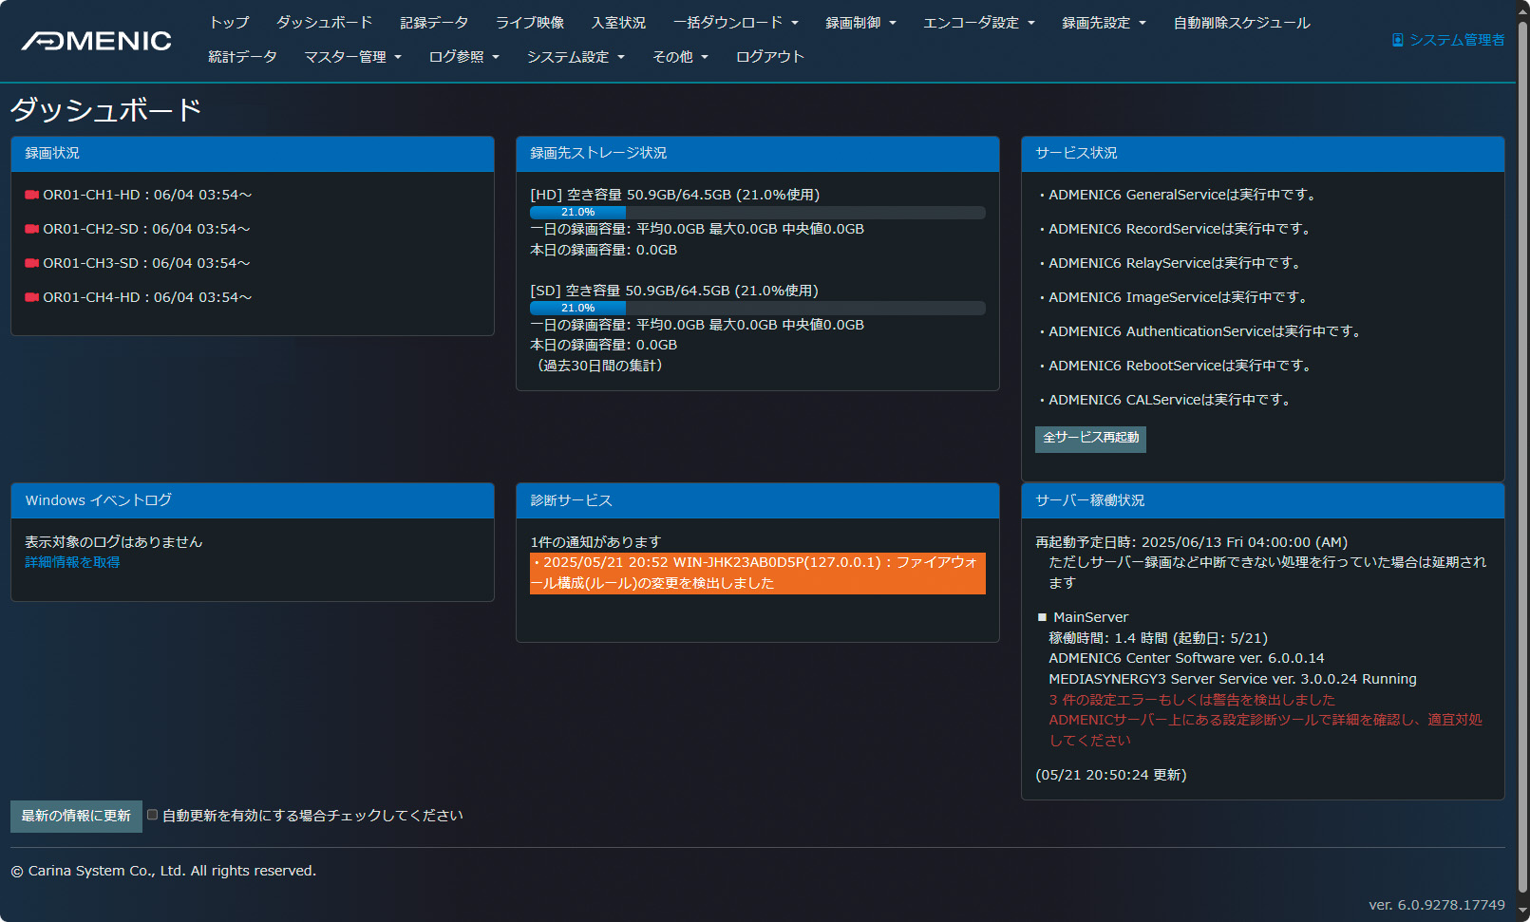Click the OR01-CH3-SD recording status icon
The width and height of the screenshot is (1530, 922).
(31, 263)
